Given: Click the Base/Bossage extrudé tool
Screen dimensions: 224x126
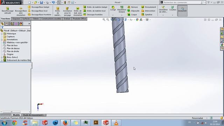Looking at the screenshot, I should pyautogui.click(x=8, y=10).
